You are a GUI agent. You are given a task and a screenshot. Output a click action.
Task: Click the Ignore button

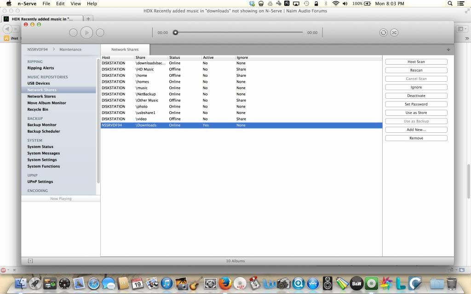point(416,87)
